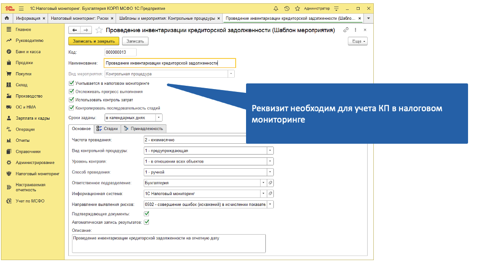Add form to favorites with star icon
The height and width of the screenshot is (262, 477).
coord(99,30)
